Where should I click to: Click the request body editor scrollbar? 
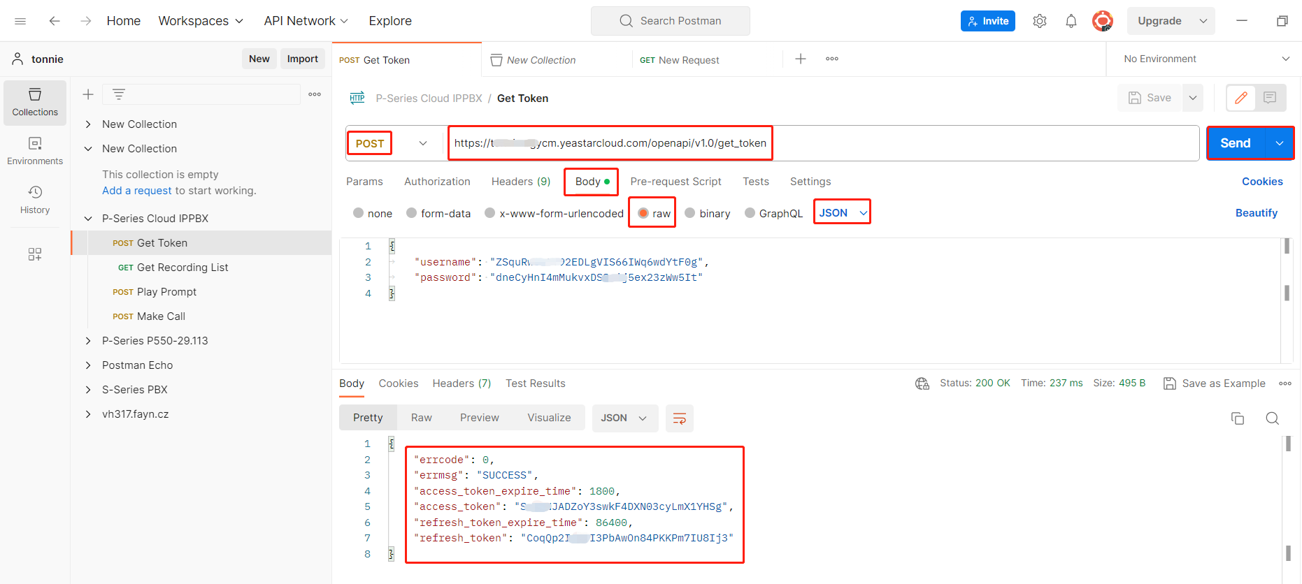1287,300
